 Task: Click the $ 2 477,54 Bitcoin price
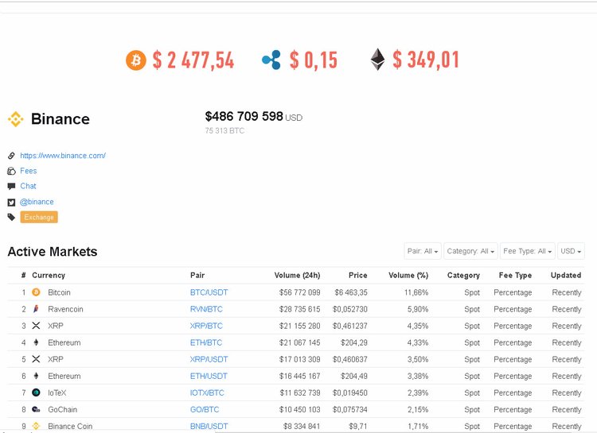193,60
